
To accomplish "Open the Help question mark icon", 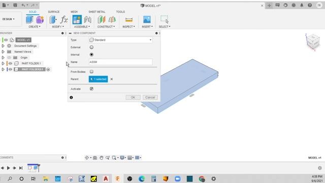I will point(310,6).
